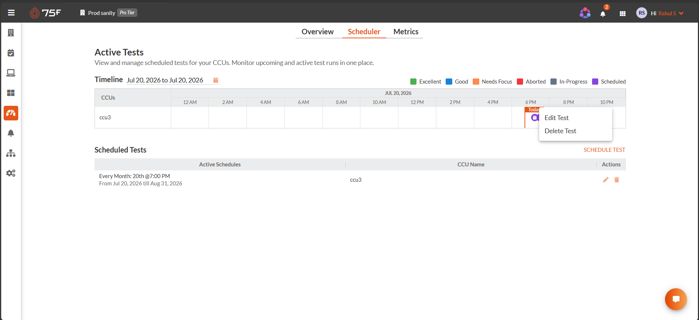Open the apps grid launcher icon

coord(623,14)
